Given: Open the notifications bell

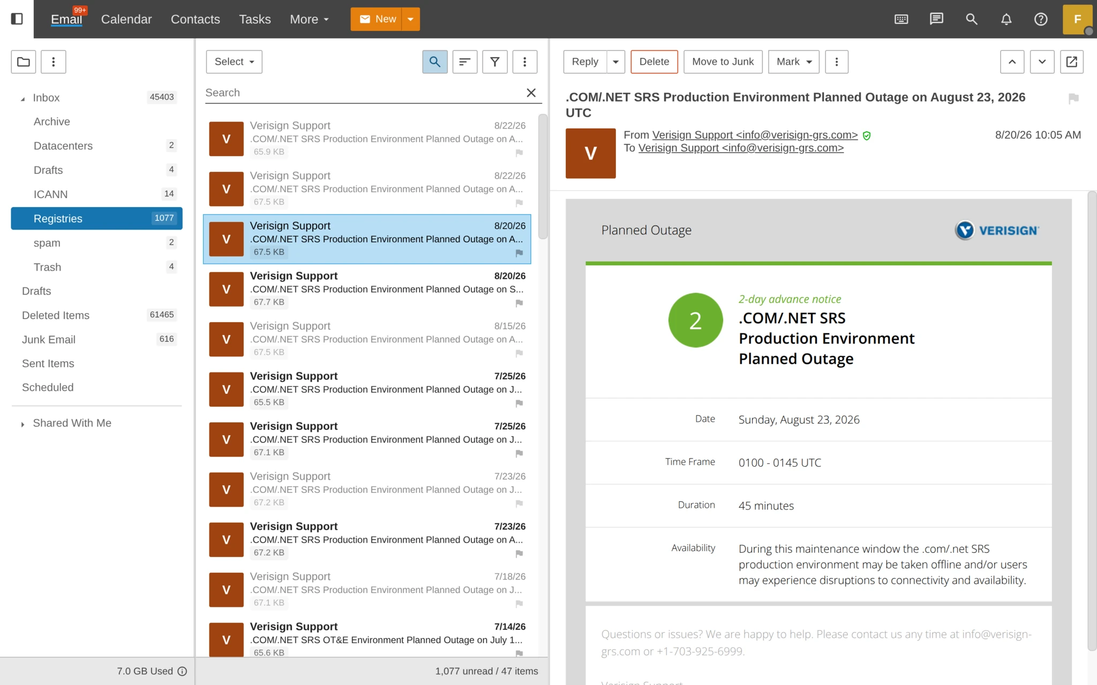Looking at the screenshot, I should pos(1006,19).
